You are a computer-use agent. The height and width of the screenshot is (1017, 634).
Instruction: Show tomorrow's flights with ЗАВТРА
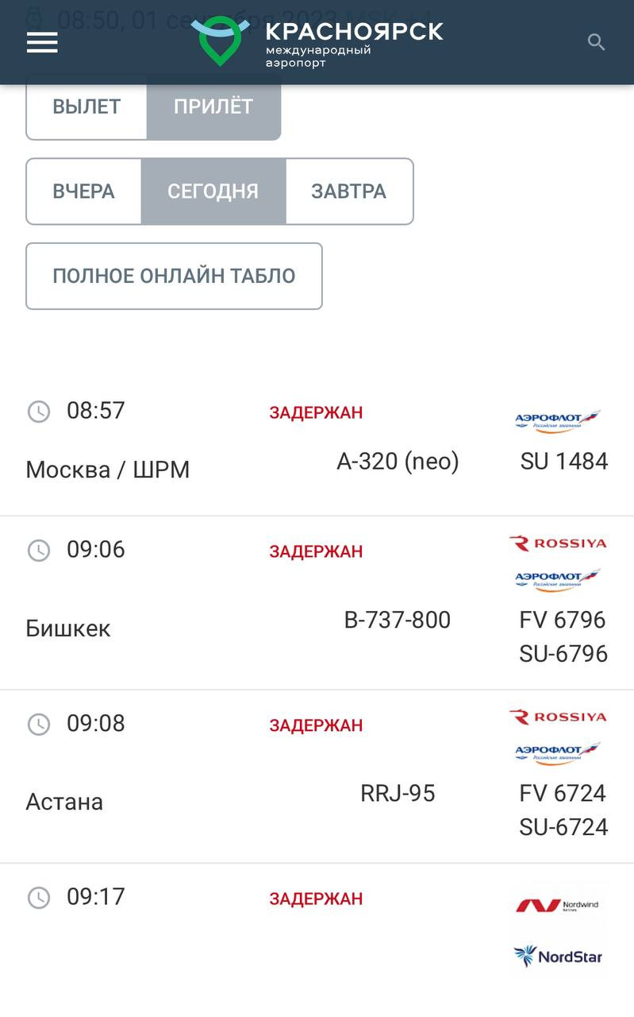pos(349,191)
